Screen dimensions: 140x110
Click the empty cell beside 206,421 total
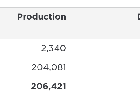coord(103,87)
